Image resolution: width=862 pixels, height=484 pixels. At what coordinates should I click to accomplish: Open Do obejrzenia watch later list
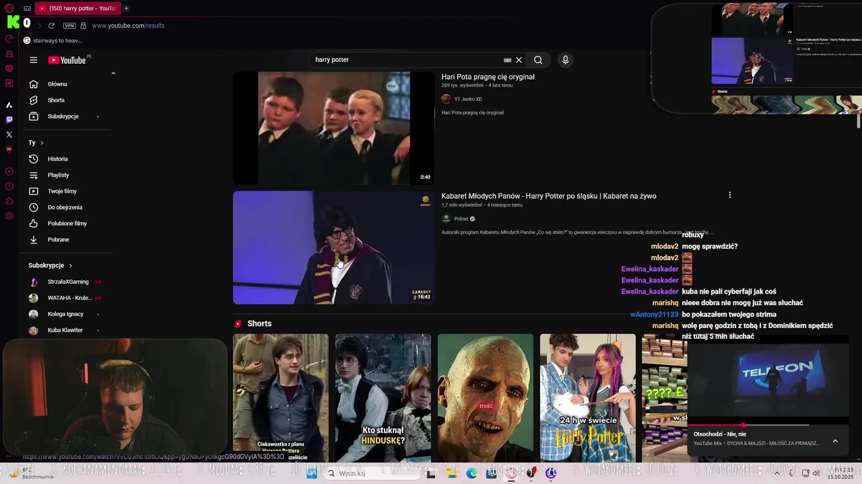[x=65, y=207]
